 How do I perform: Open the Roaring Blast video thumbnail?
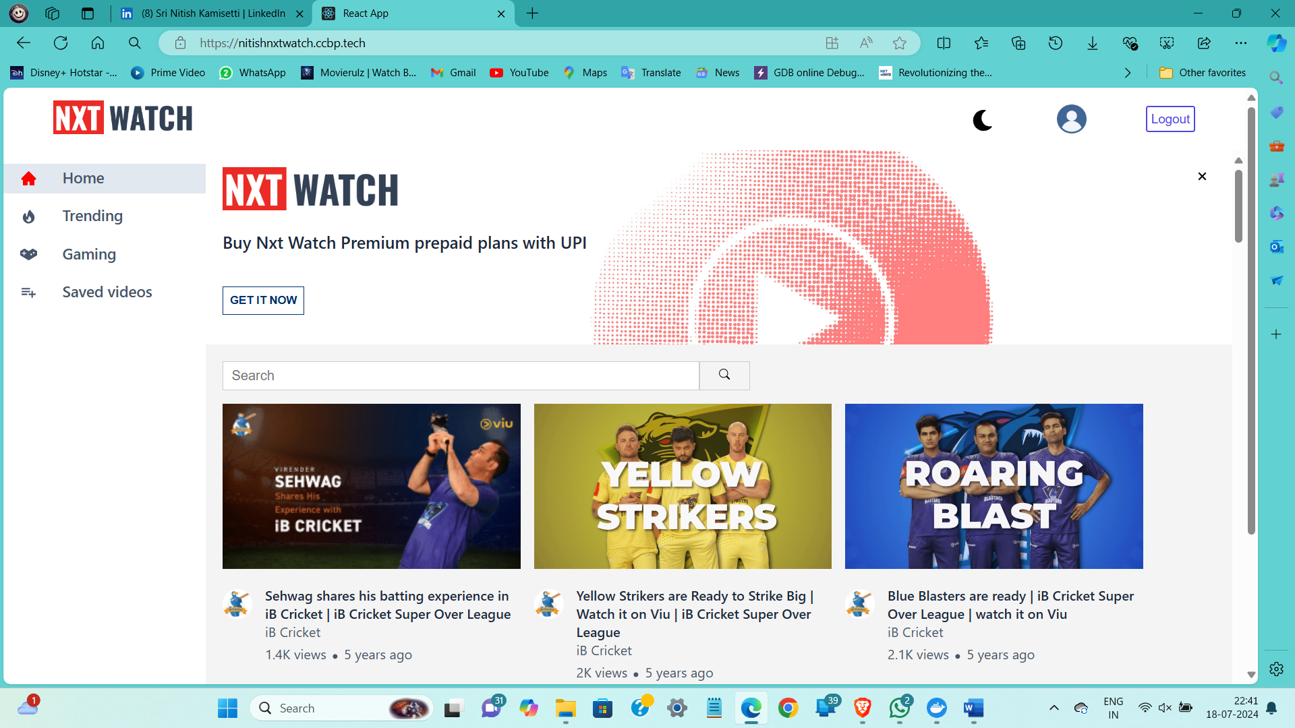point(994,486)
